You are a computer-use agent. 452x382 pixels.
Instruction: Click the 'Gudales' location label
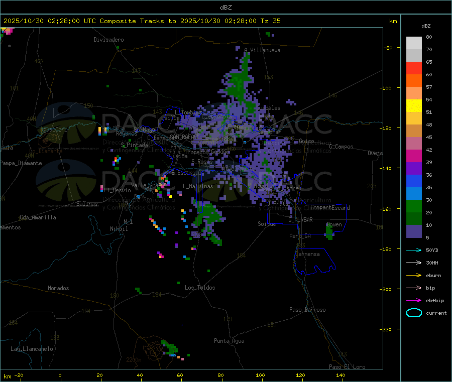point(268,108)
